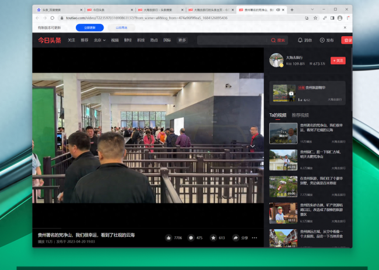Click the Toutiao search input box
379x270 pixels.
(x=232, y=40)
